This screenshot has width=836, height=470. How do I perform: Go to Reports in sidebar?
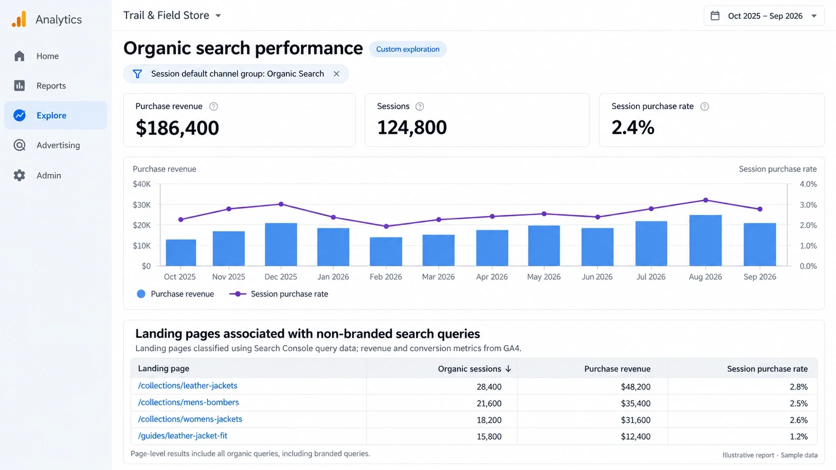coord(51,85)
